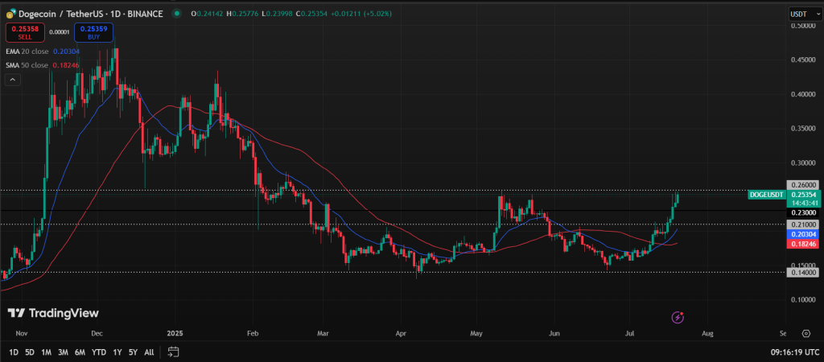Click the 0.23000 horizontal line price label
This screenshot has width=824, height=362.
[x=804, y=213]
